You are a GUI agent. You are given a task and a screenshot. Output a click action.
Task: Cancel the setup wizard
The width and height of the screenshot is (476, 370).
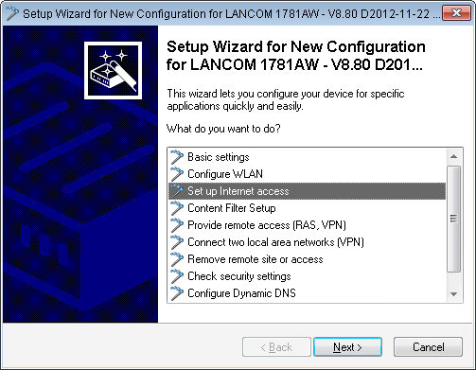428,347
